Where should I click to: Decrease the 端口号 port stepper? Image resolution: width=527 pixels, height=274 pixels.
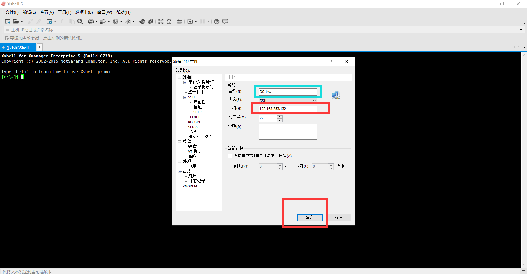(x=280, y=120)
